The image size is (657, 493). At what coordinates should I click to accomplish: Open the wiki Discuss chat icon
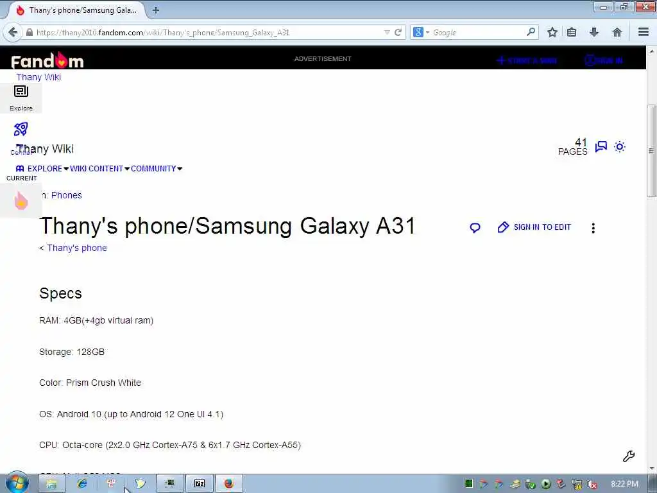[x=601, y=146]
